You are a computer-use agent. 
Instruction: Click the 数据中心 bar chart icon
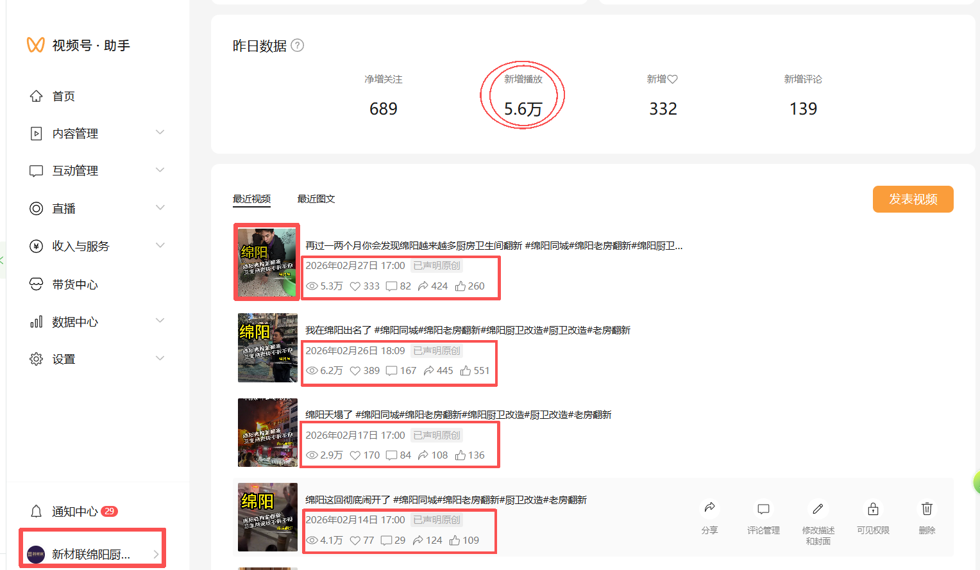click(x=37, y=322)
